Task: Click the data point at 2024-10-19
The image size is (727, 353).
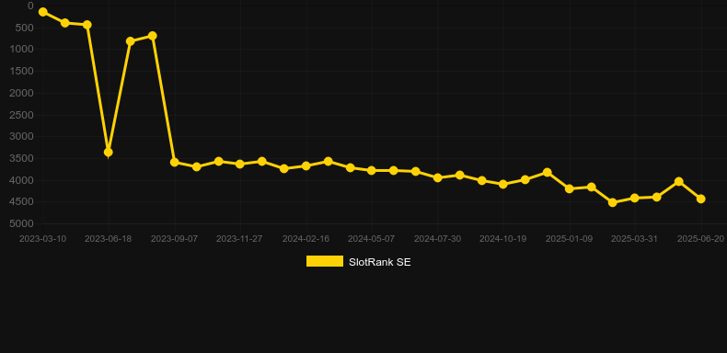Action: tap(503, 184)
